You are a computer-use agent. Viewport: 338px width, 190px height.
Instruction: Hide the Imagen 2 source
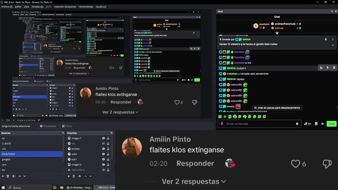tap(104, 165)
